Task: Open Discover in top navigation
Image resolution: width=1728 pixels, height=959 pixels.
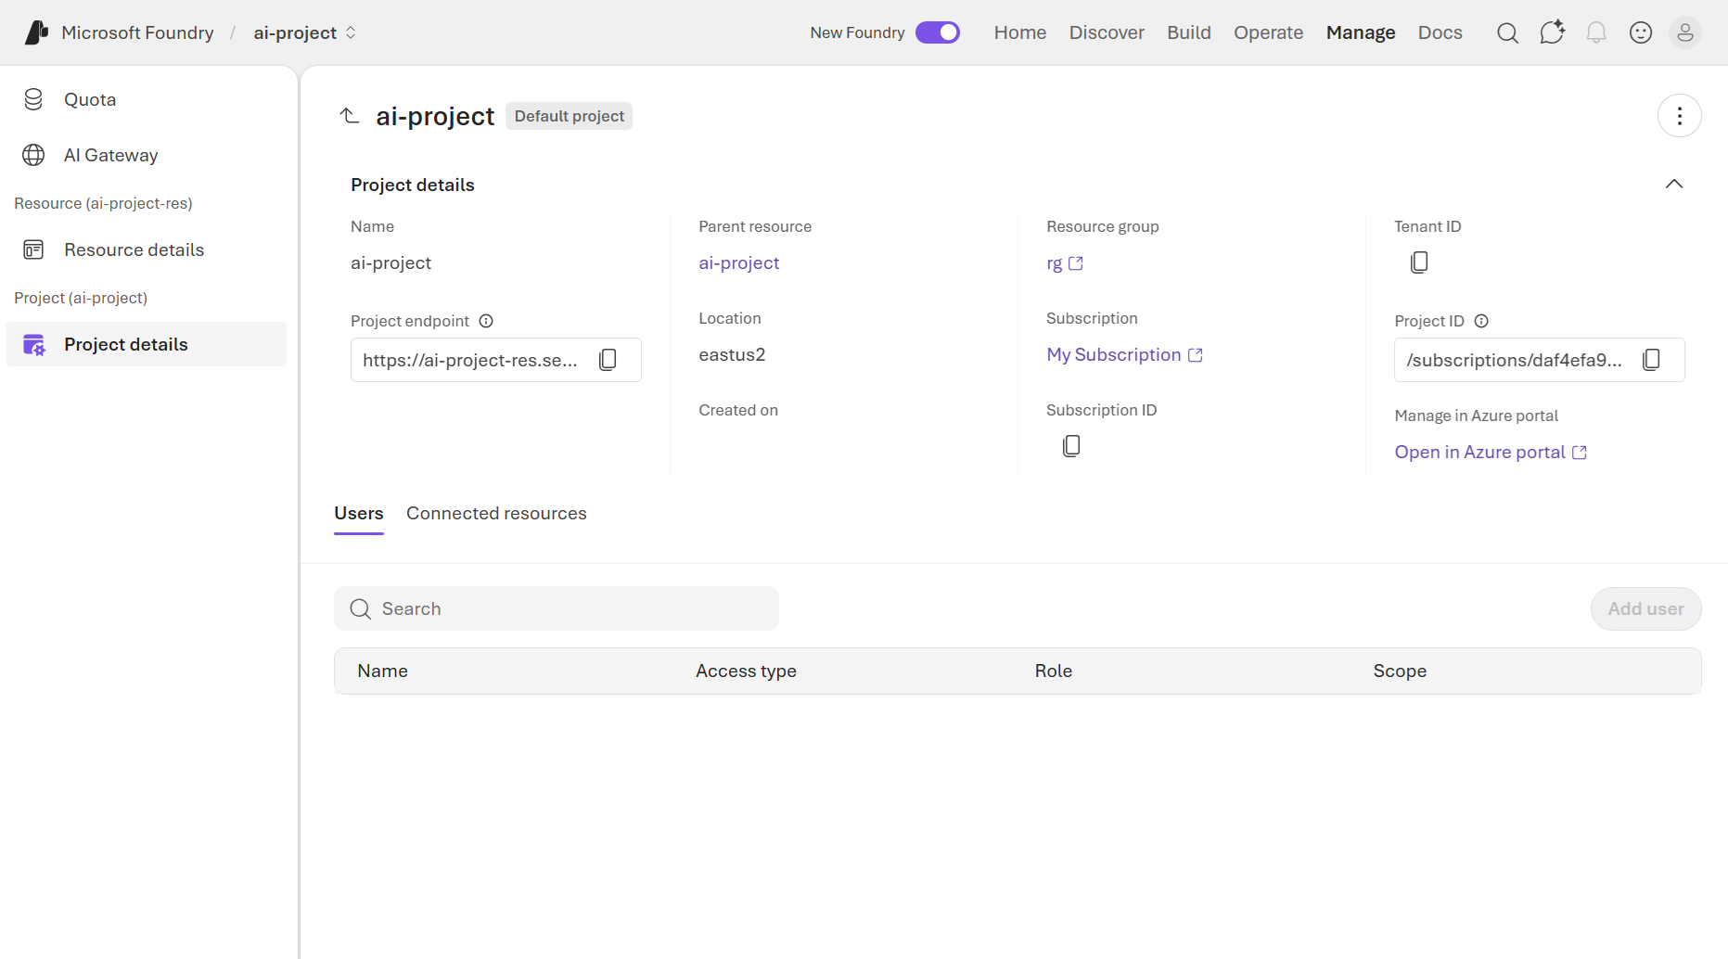Action: [1107, 32]
